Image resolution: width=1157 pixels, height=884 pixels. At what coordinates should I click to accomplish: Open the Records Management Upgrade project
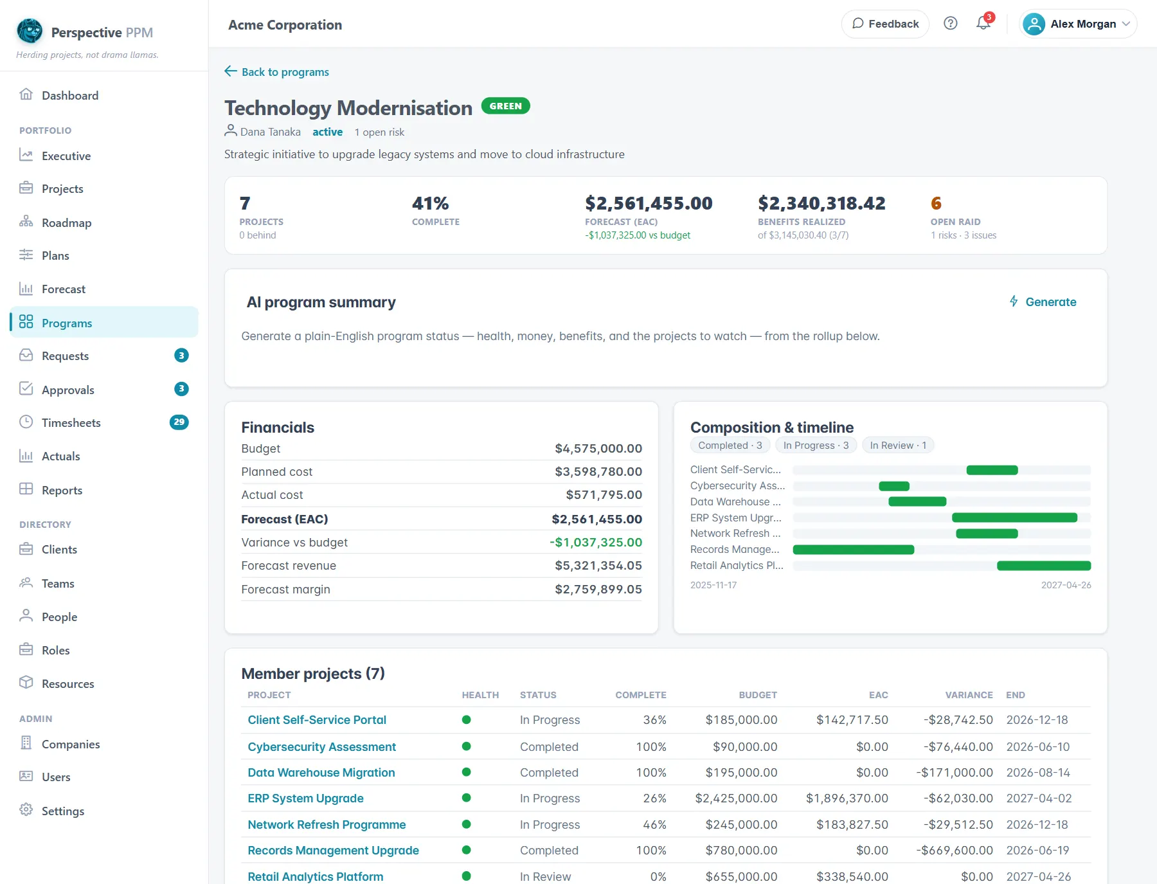[x=334, y=850]
